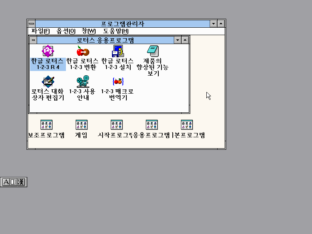Select the 게임 group icon
The image size is (312, 234).
pyautogui.click(x=82, y=125)
